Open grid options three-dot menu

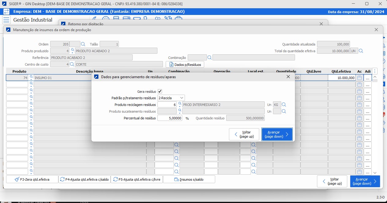tap(375, 71)
